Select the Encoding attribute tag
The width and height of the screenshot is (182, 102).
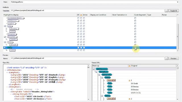(14, 29)
